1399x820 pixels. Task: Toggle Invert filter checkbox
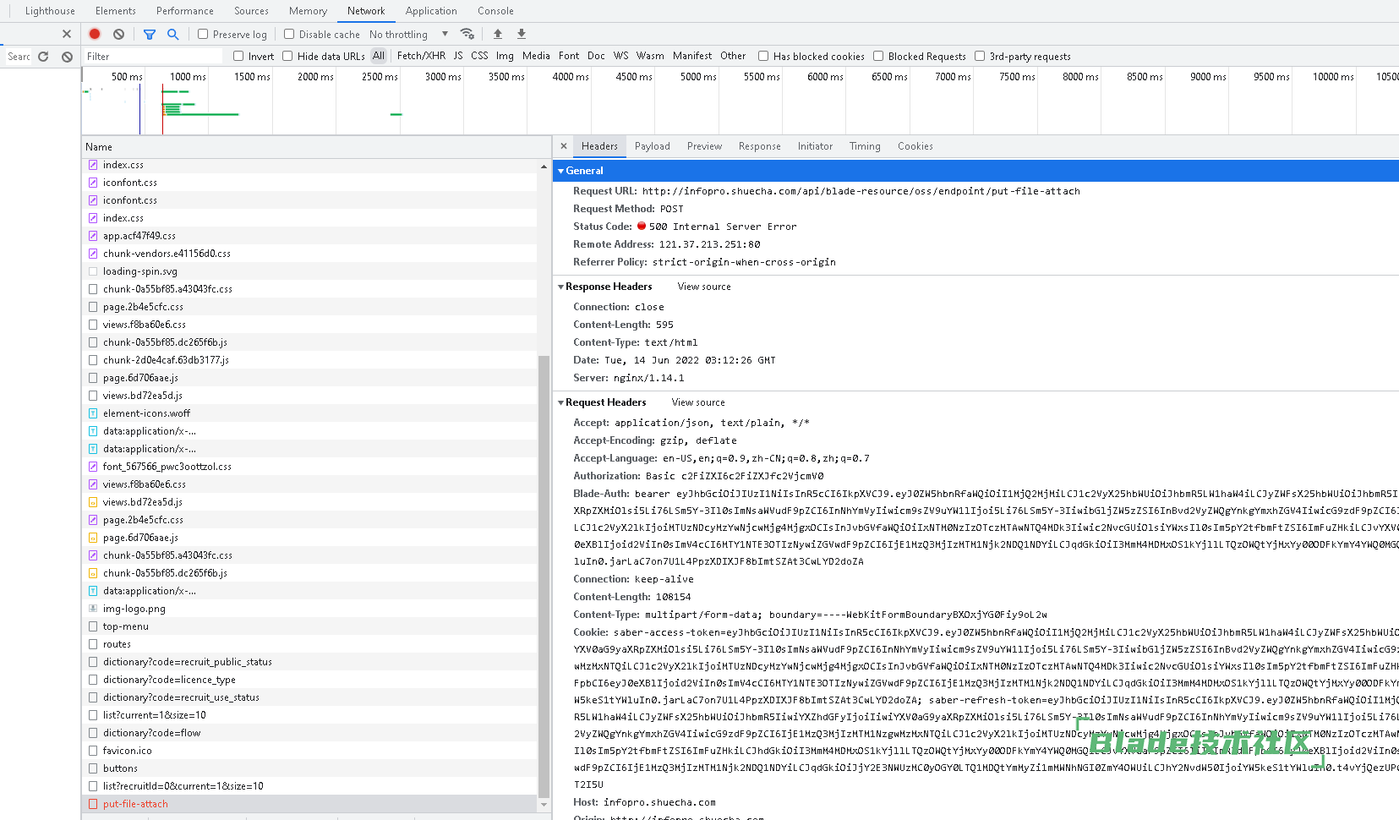[x=238, y=56]
